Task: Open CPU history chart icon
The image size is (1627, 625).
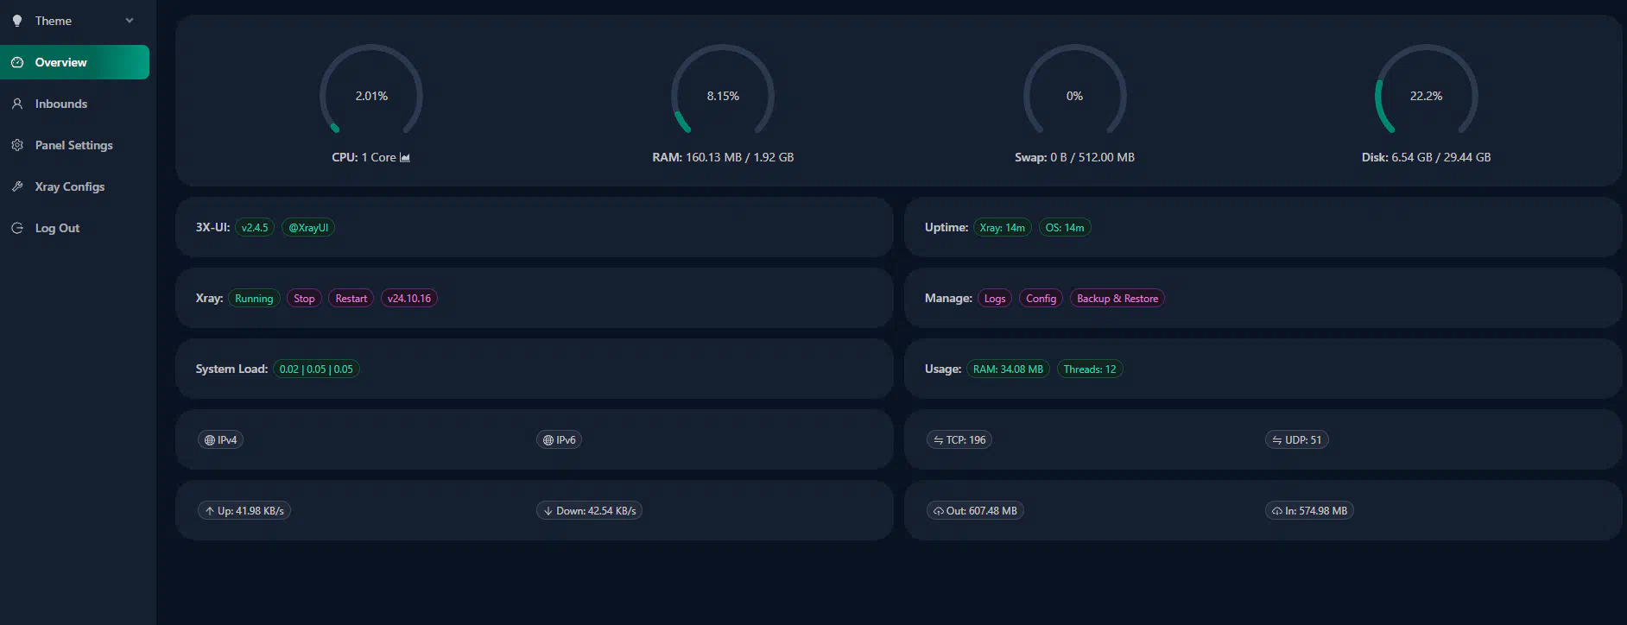Action: click(x=405, y=157)
